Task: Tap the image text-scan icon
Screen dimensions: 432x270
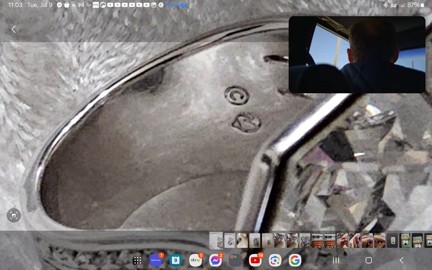Action: pos(14,215)
